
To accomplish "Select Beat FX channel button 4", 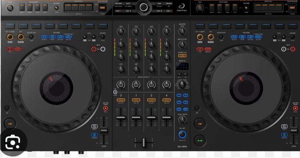I will coord(186,102).
